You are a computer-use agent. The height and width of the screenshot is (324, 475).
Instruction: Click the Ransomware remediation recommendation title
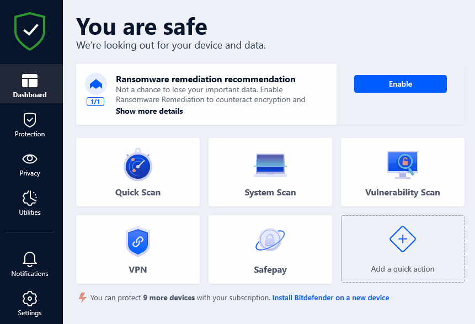pos(205,79)
